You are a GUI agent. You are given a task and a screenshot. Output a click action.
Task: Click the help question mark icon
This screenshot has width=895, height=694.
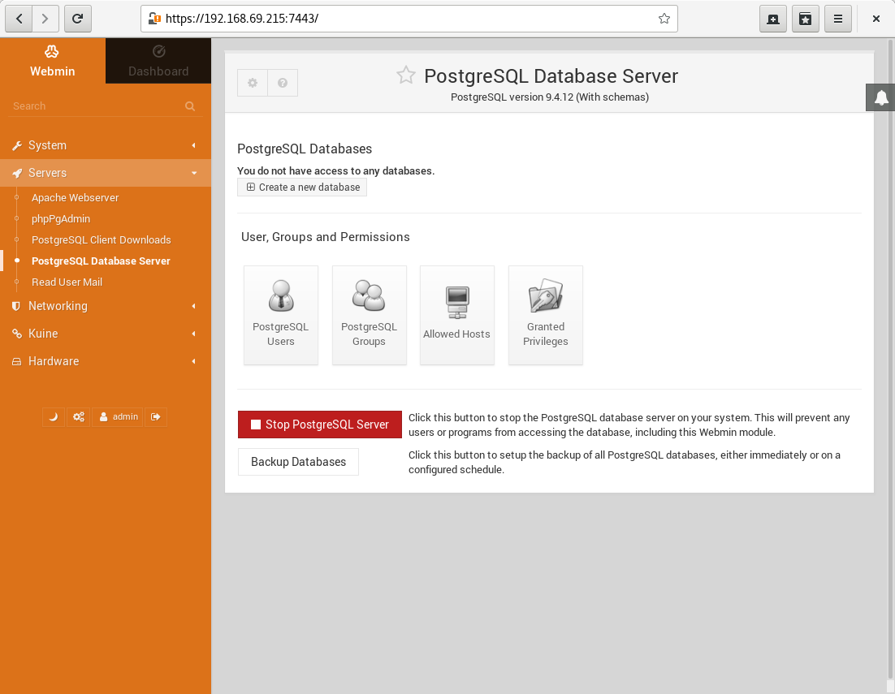[x=283, y=83]
